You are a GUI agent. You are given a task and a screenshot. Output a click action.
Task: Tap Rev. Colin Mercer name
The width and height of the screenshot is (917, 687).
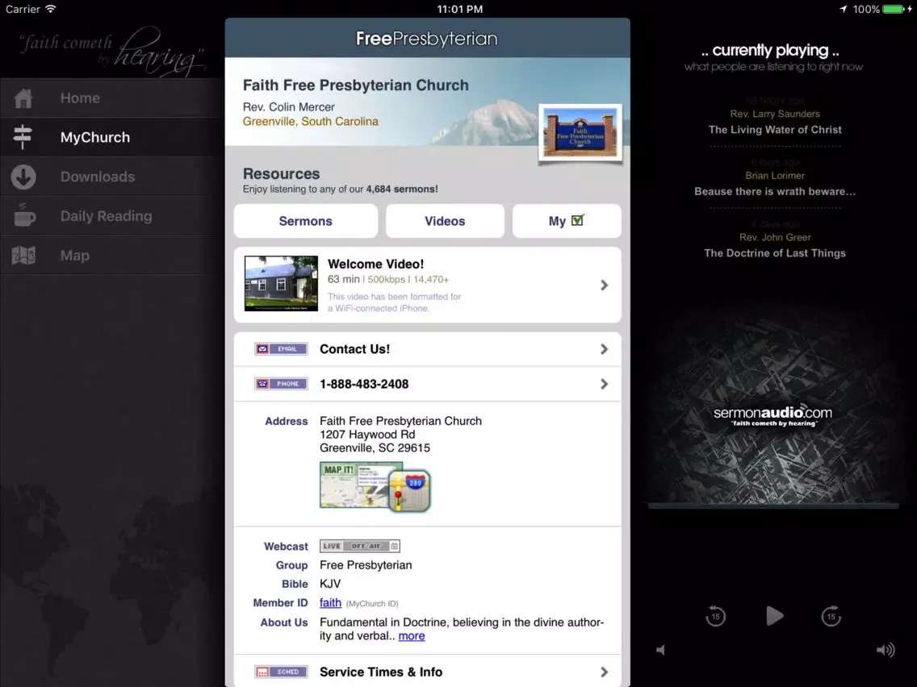[289, 107]
